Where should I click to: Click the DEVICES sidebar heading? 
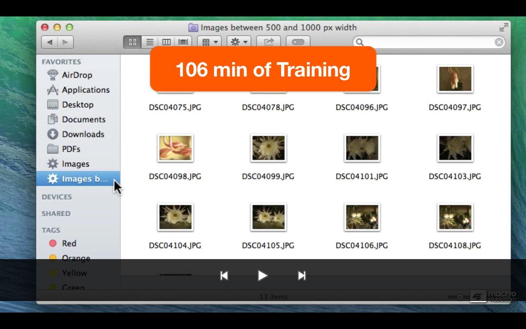57,197
